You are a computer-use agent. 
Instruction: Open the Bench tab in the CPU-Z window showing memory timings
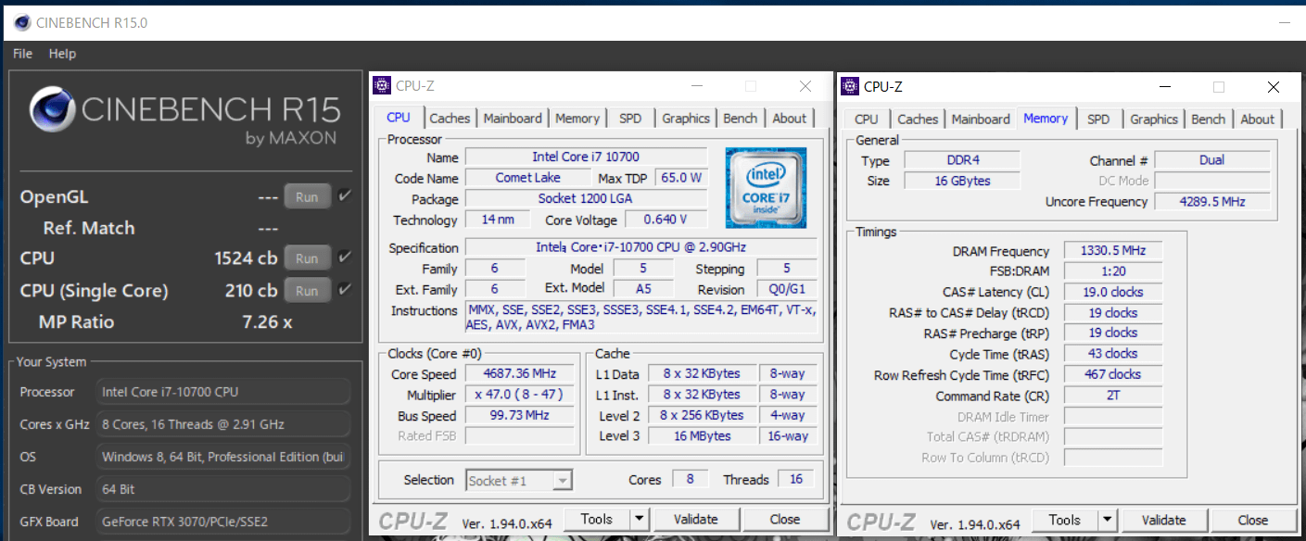pos(1208,120)
